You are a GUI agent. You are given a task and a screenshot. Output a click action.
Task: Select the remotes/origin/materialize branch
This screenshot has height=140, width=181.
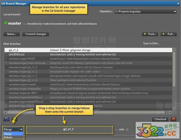88,89
